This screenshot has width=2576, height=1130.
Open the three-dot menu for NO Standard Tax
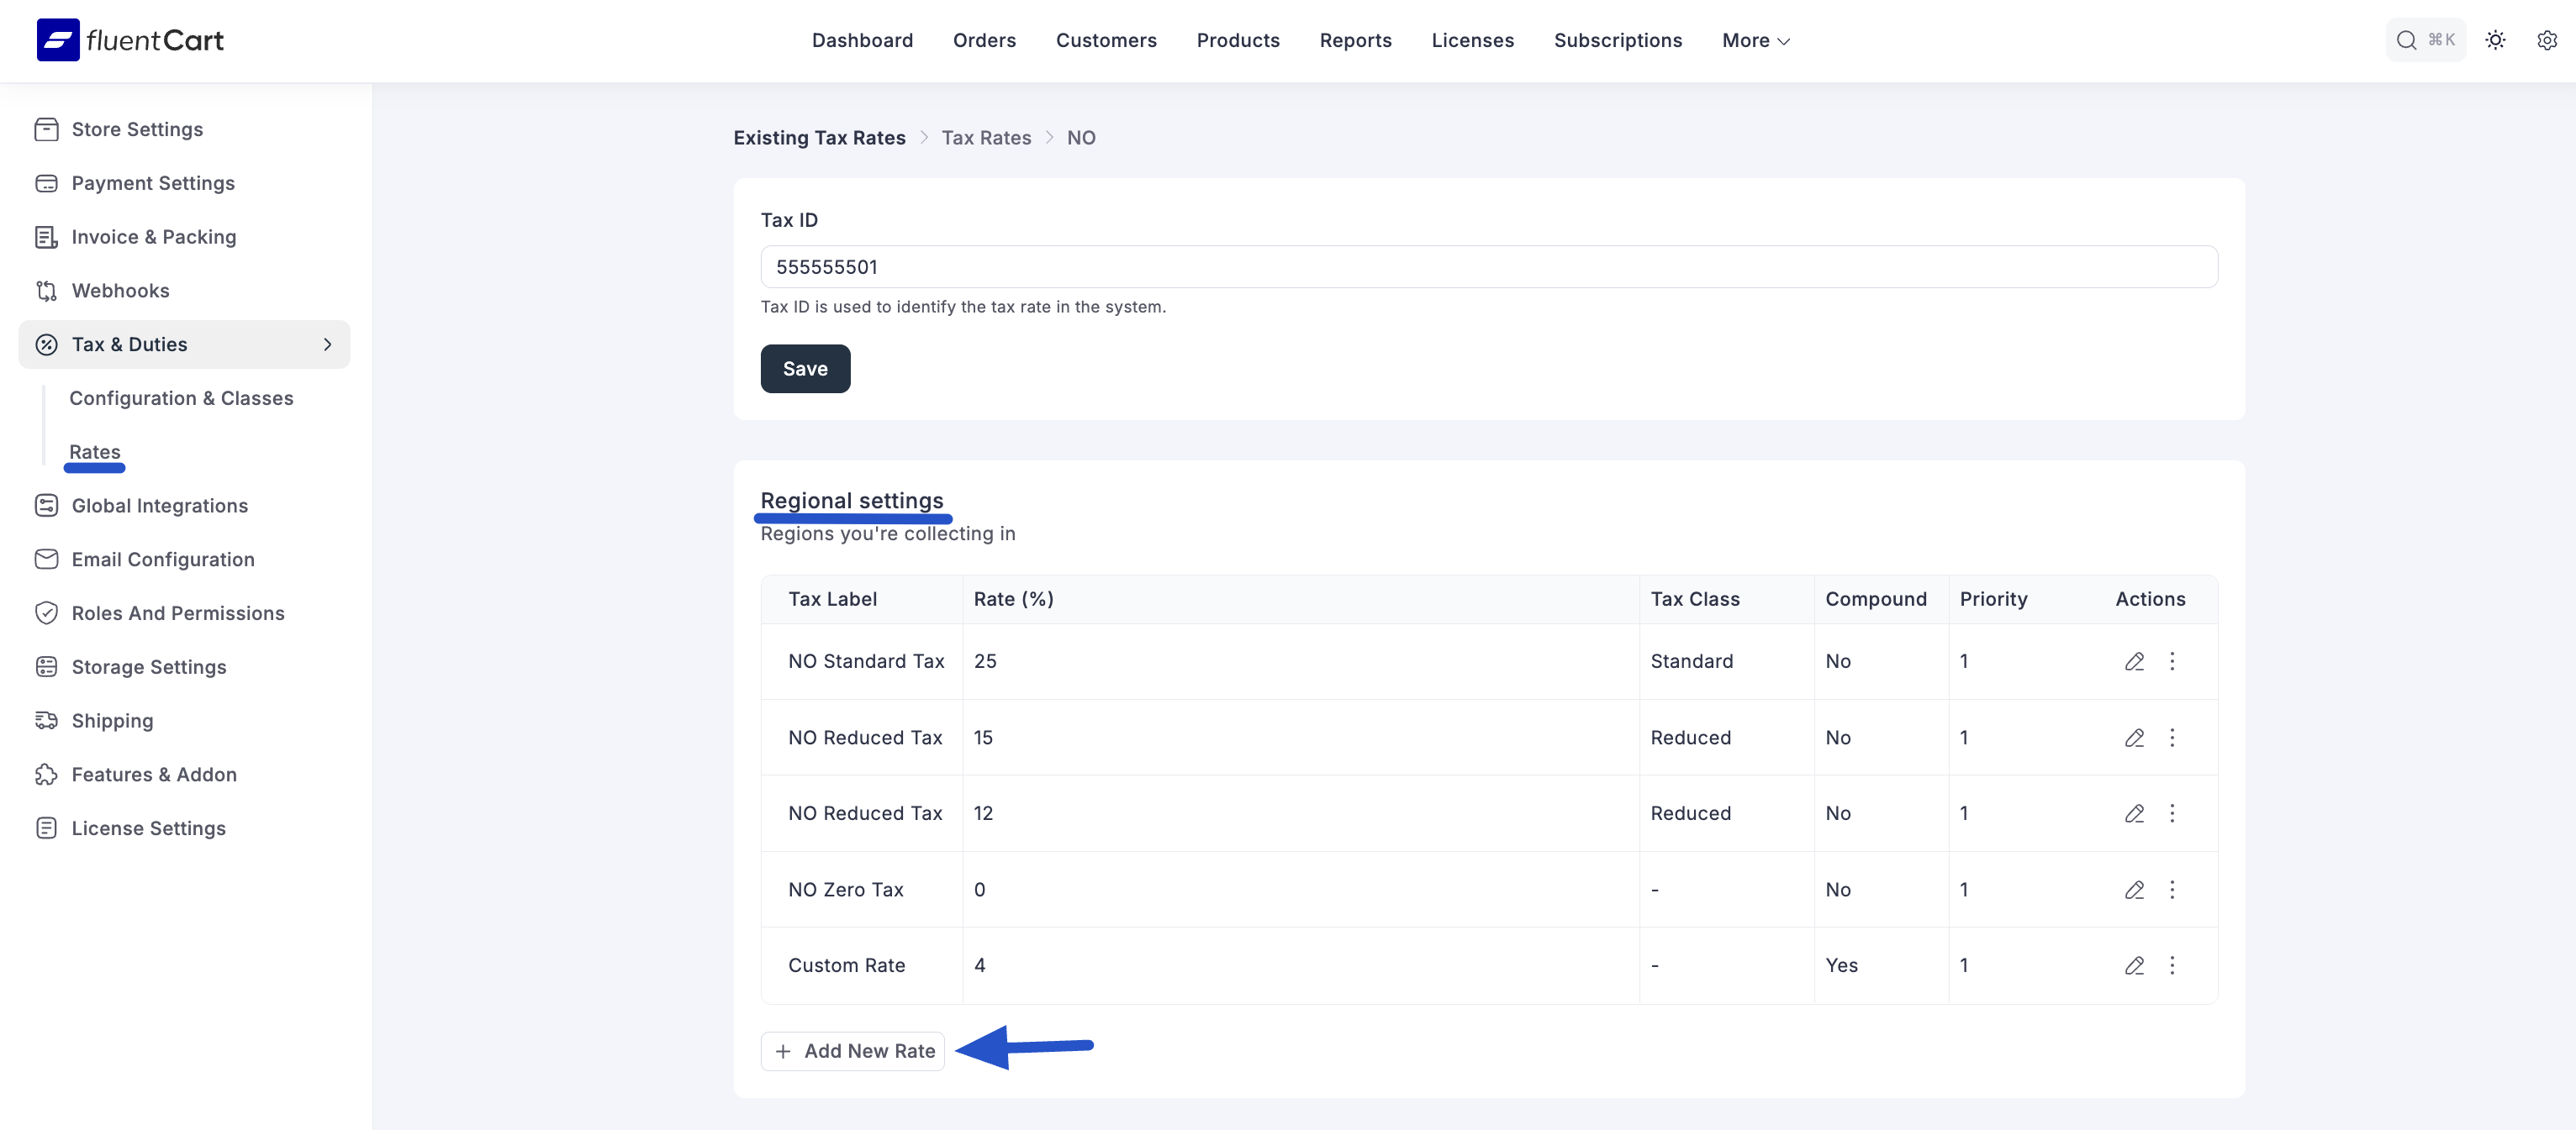pos(2172,661)
